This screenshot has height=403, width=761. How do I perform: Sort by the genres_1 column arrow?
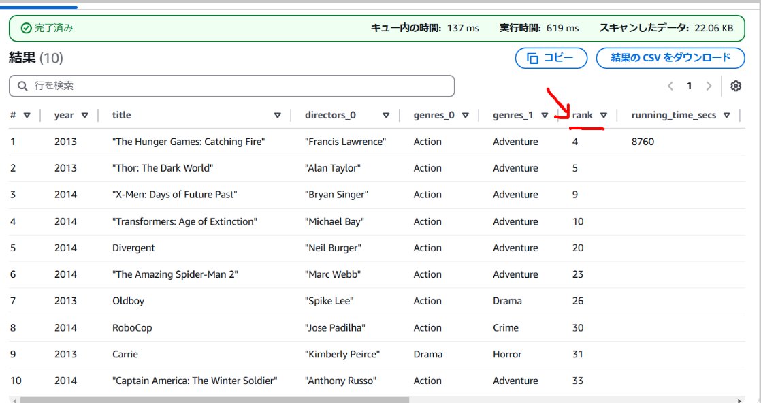click(x=545, y=116)
